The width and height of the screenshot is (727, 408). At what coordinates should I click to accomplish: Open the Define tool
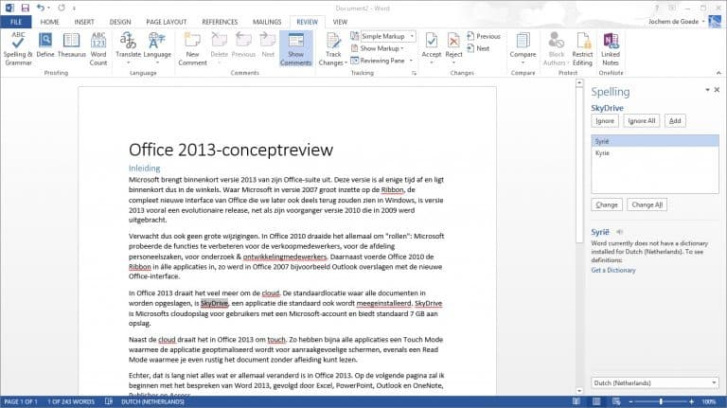pos(45,45)
